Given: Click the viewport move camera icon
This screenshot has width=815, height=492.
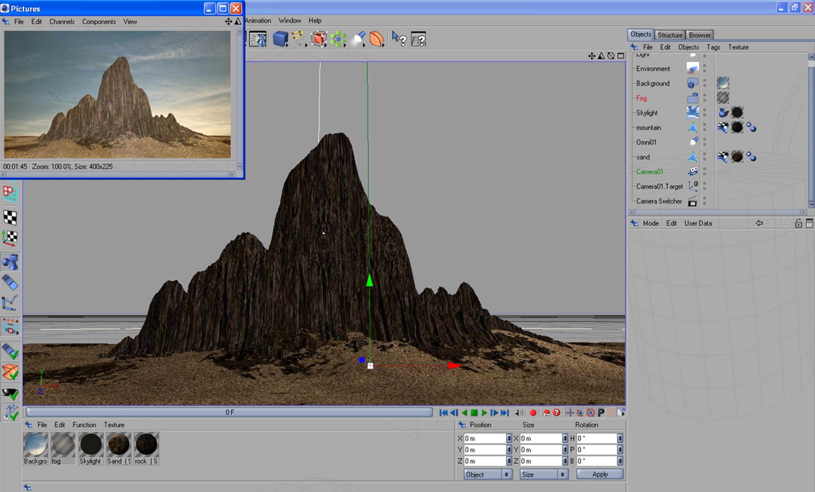Looking at the screenshot, I should 591,56.
